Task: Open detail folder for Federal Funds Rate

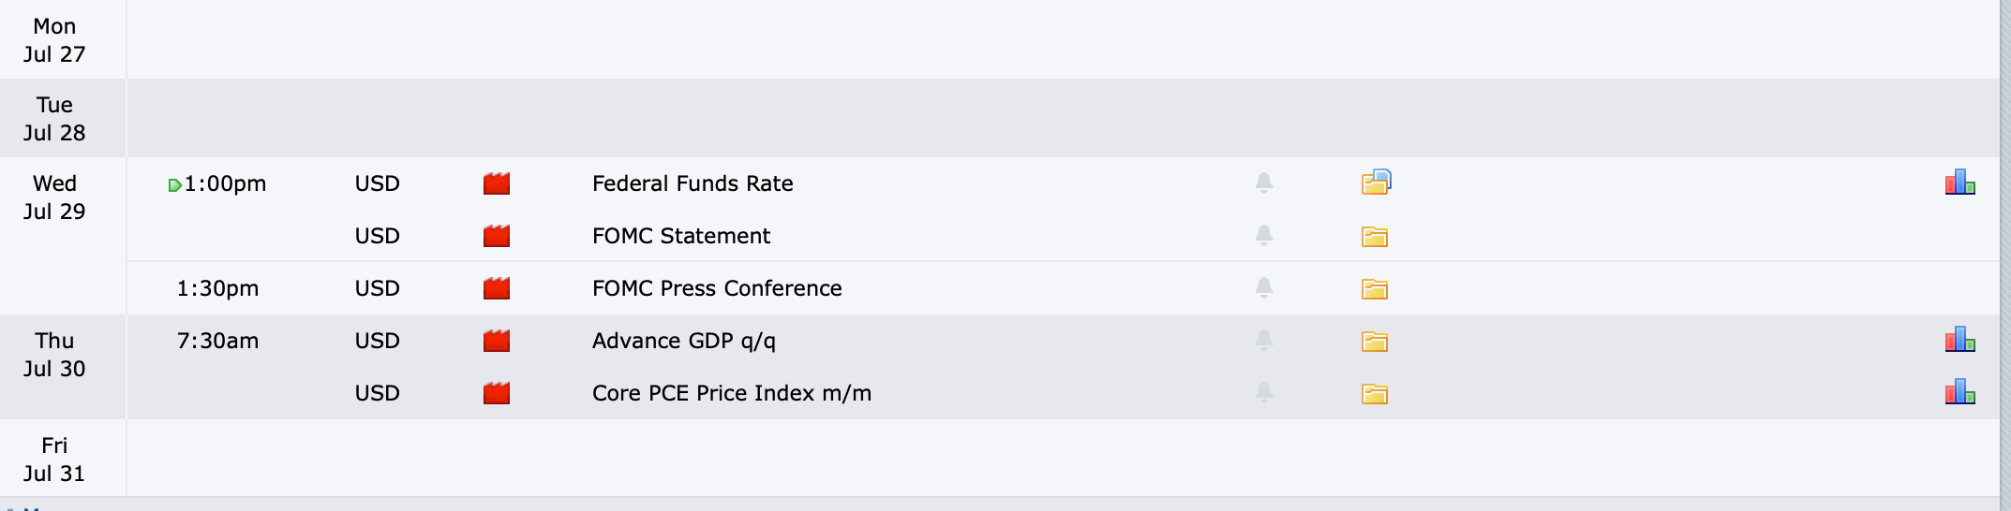Action: [x=1376, y=182]
